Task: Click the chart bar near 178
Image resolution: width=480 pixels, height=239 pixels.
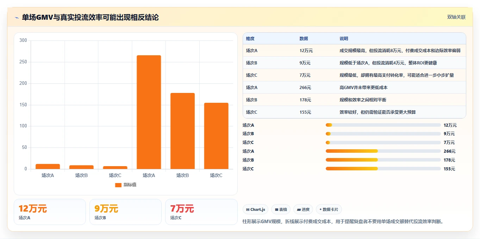Action: click(x=182, y=131)
